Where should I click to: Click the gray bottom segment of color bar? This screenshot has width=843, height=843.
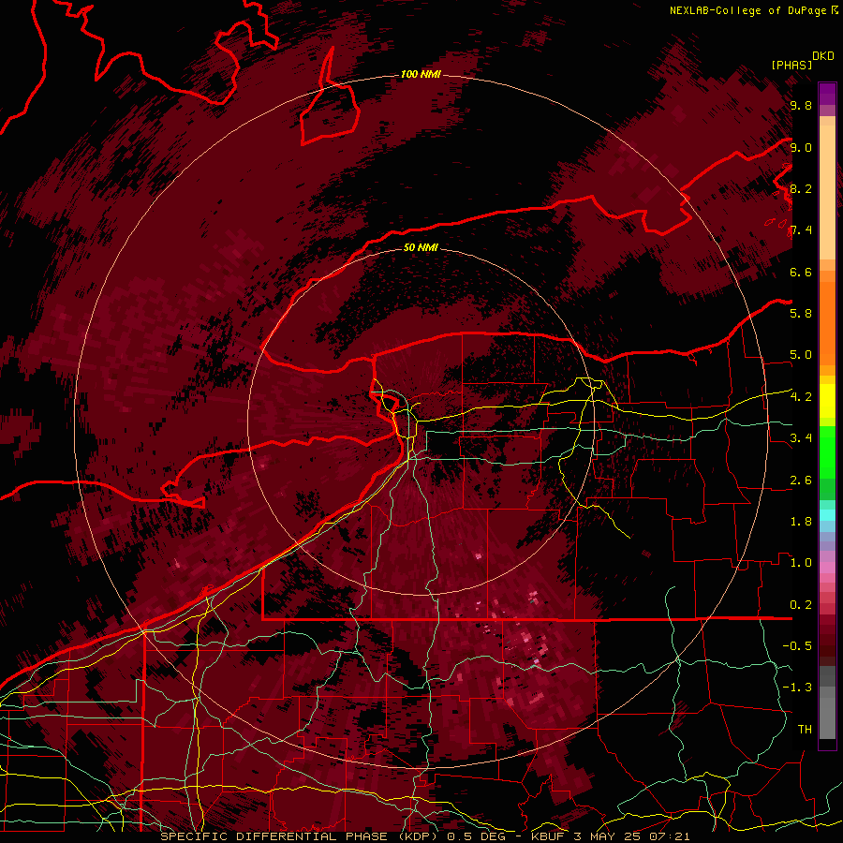point(827,713)
